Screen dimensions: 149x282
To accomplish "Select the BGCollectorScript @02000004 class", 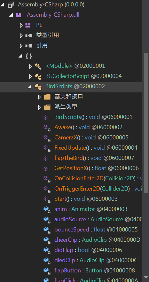I will coord(83,76).
